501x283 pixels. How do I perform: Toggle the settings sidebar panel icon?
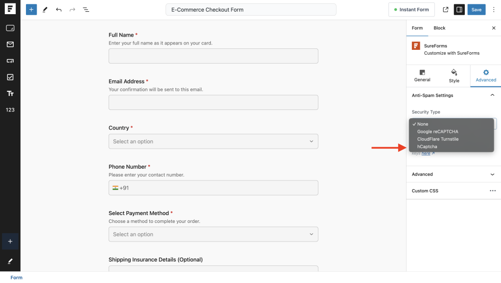pyautogui.click(x=459, y=9)
